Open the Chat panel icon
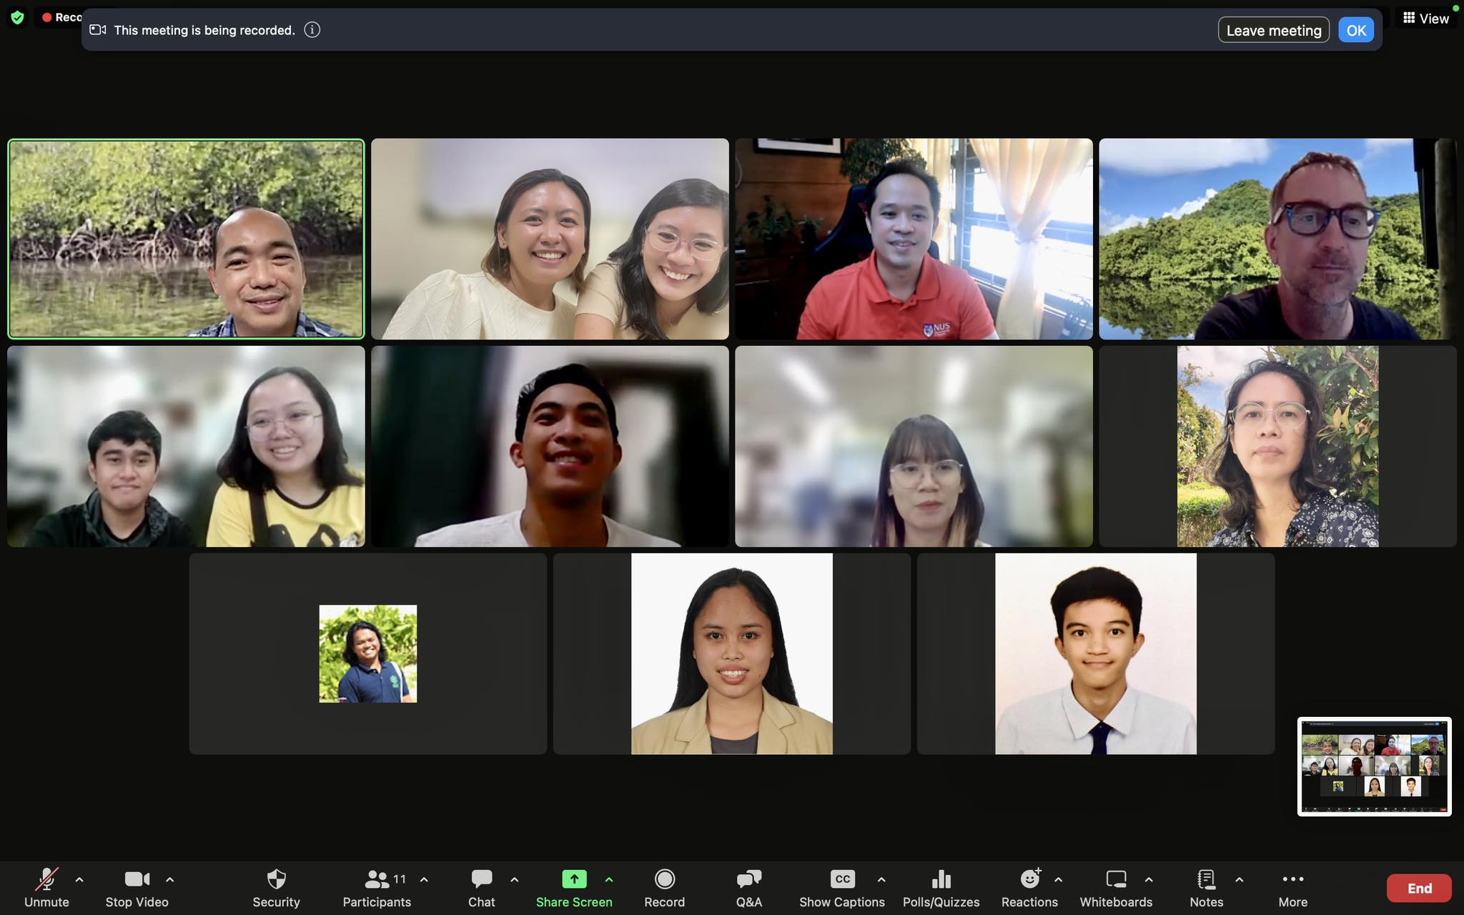 [x=481, y=879]
